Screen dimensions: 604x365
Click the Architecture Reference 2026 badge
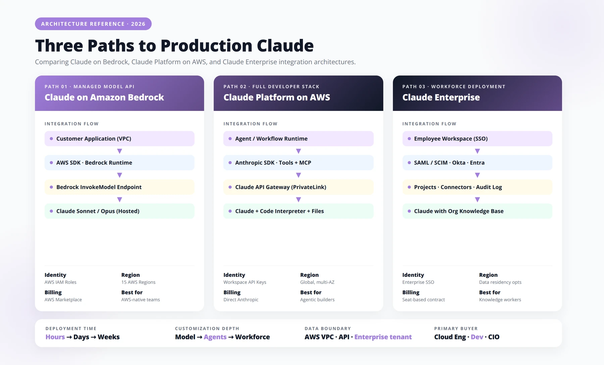pos(93,24)
